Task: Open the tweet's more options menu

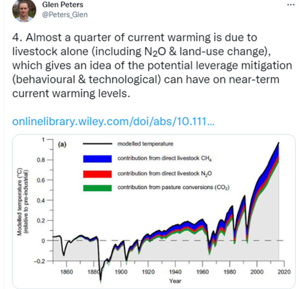Action: point(290,5)
